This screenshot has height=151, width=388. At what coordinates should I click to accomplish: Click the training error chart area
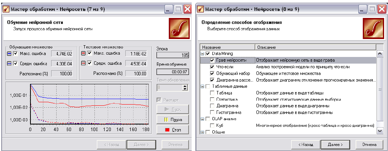click(x=89, y=104)
